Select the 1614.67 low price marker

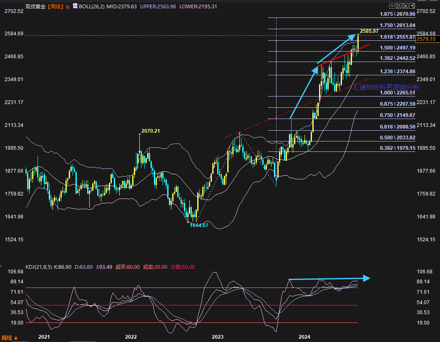(199, 225)
